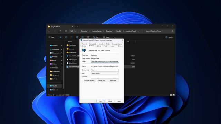Click the Up arrow in File Explorer
Viewport: 221px width, 124px height.
[x=60, y=31]
